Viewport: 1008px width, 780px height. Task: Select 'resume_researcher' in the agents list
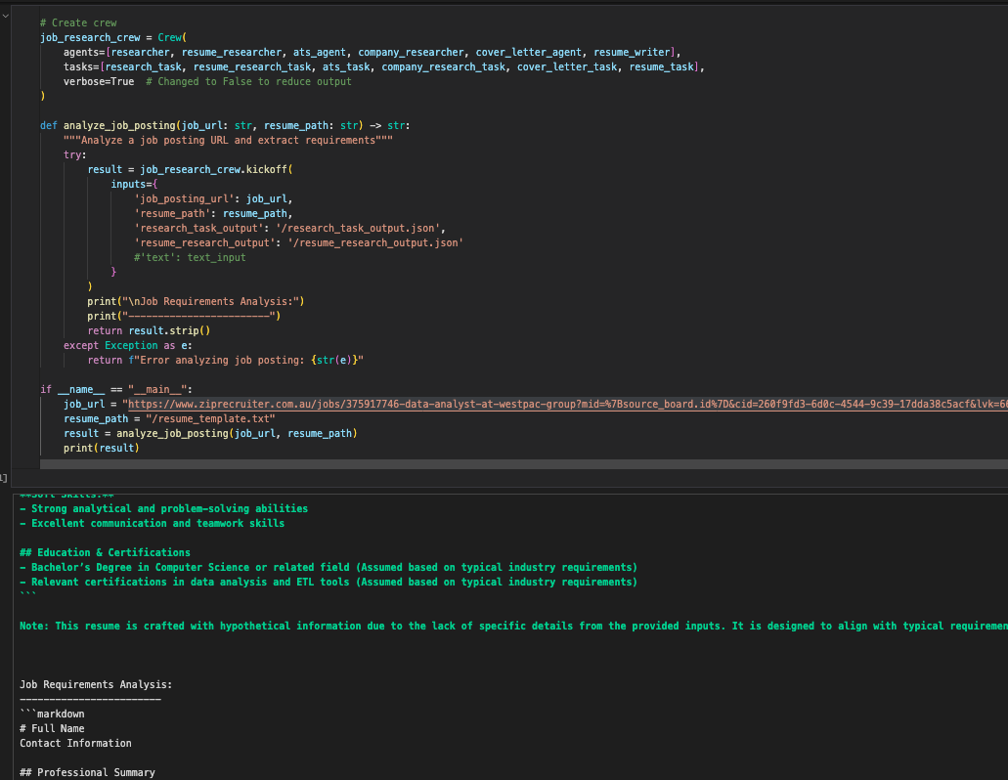pos(232,53)
